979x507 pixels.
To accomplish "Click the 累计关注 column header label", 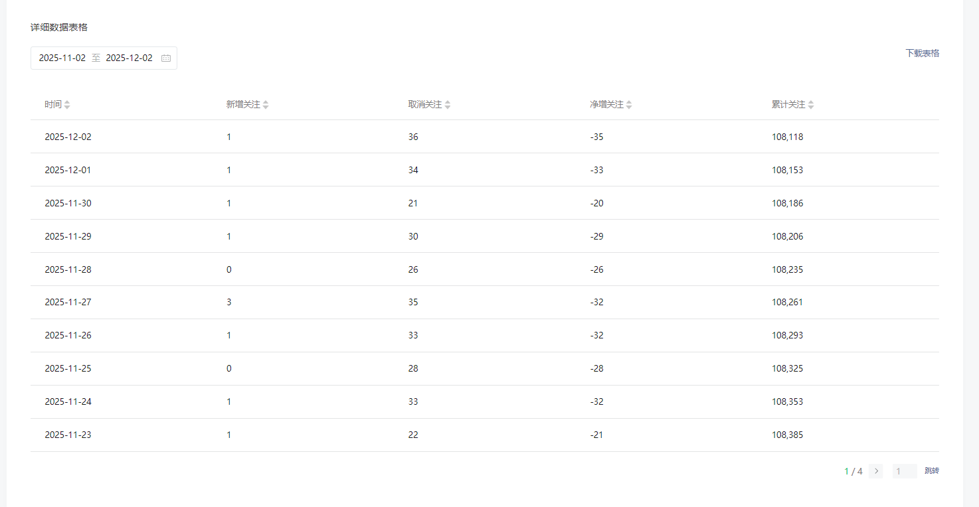I will [x=788, y=105].
